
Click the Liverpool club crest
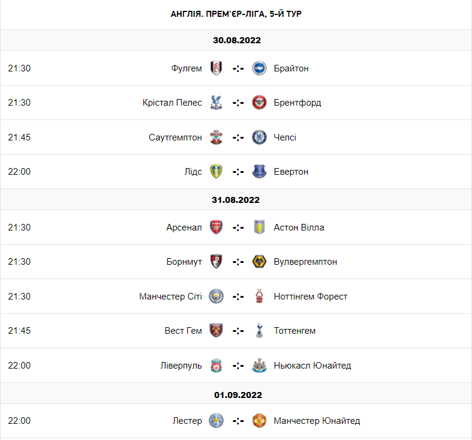point(216,366)
